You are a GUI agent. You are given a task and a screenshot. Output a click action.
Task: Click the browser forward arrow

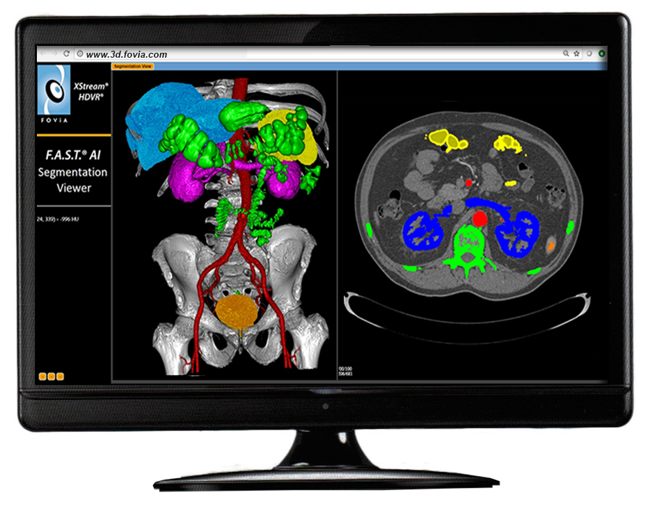[54, 54]
